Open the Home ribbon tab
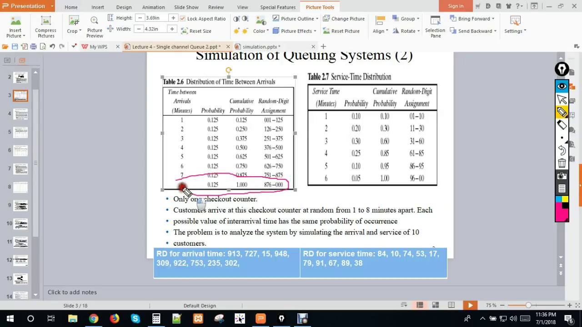 [x=71, y=7]
